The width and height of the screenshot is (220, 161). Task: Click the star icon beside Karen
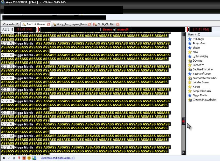[x=189, y=87]
